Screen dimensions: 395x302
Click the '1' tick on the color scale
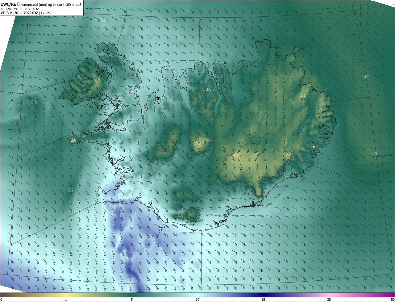(x=66, y=300)
